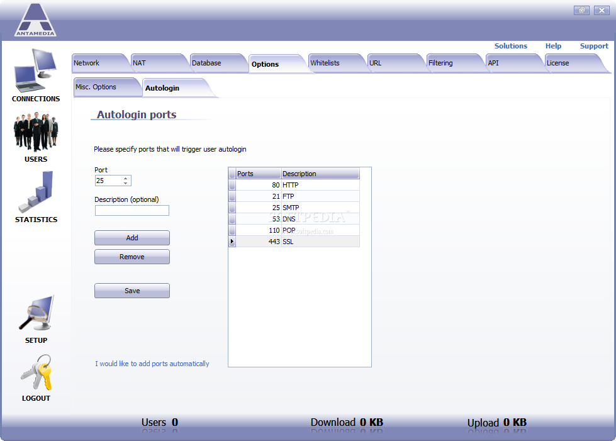This screenshot has height=441, width=616.
Task: Select the Autologin subtab
Action: click(x=177, y=88)
